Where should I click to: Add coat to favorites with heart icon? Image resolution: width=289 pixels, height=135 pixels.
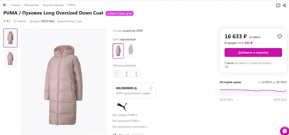(x=279, y=36)
